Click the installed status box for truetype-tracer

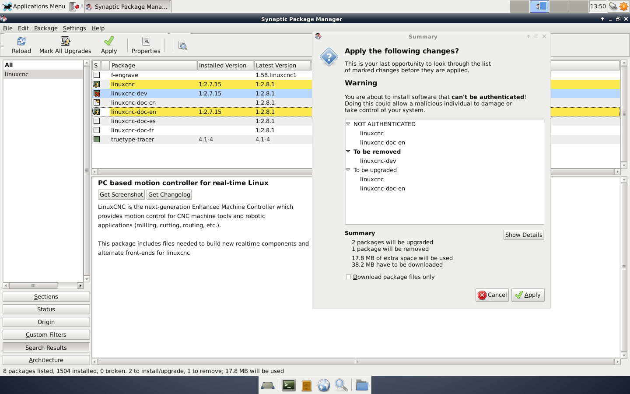click(x=97, y=139)
